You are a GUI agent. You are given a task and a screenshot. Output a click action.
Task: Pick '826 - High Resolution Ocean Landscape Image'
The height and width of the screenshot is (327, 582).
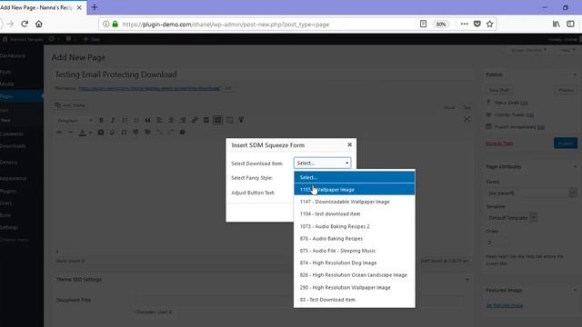[355, 275]
